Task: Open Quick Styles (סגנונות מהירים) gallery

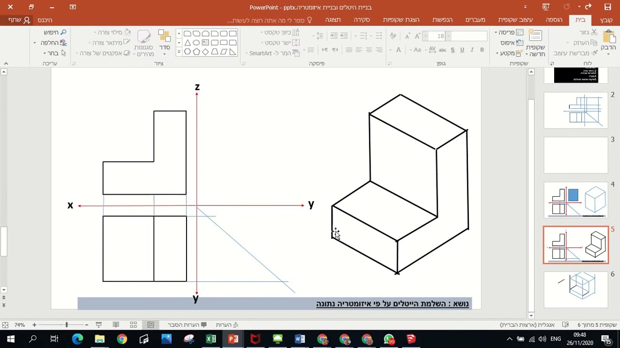Action: coord(144,43)
